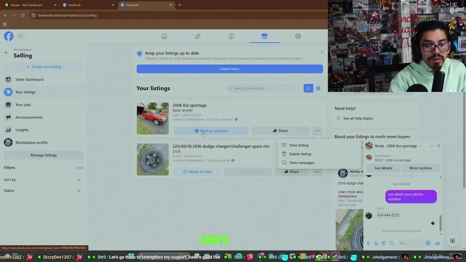Click Create new listing

click(44, 67)
